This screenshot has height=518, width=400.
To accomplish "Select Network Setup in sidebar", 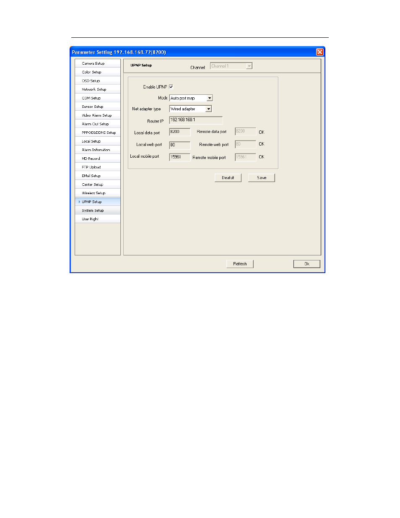I will point(98,89).
